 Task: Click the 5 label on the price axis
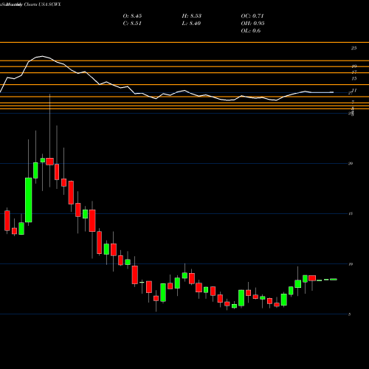click(x=350, y=314)
